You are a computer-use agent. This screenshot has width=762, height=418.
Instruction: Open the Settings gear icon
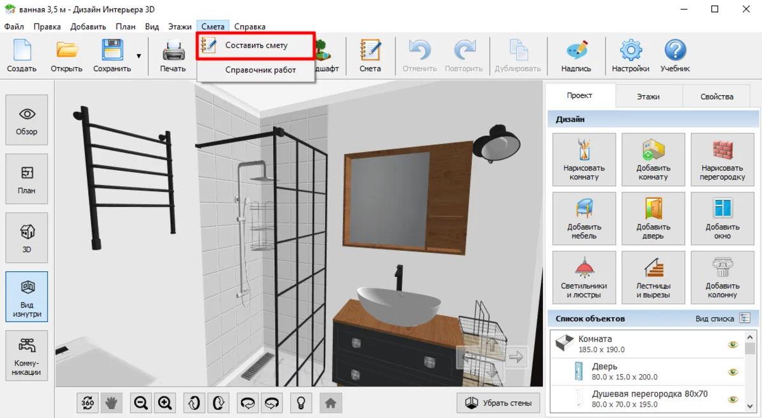point(630,56)
